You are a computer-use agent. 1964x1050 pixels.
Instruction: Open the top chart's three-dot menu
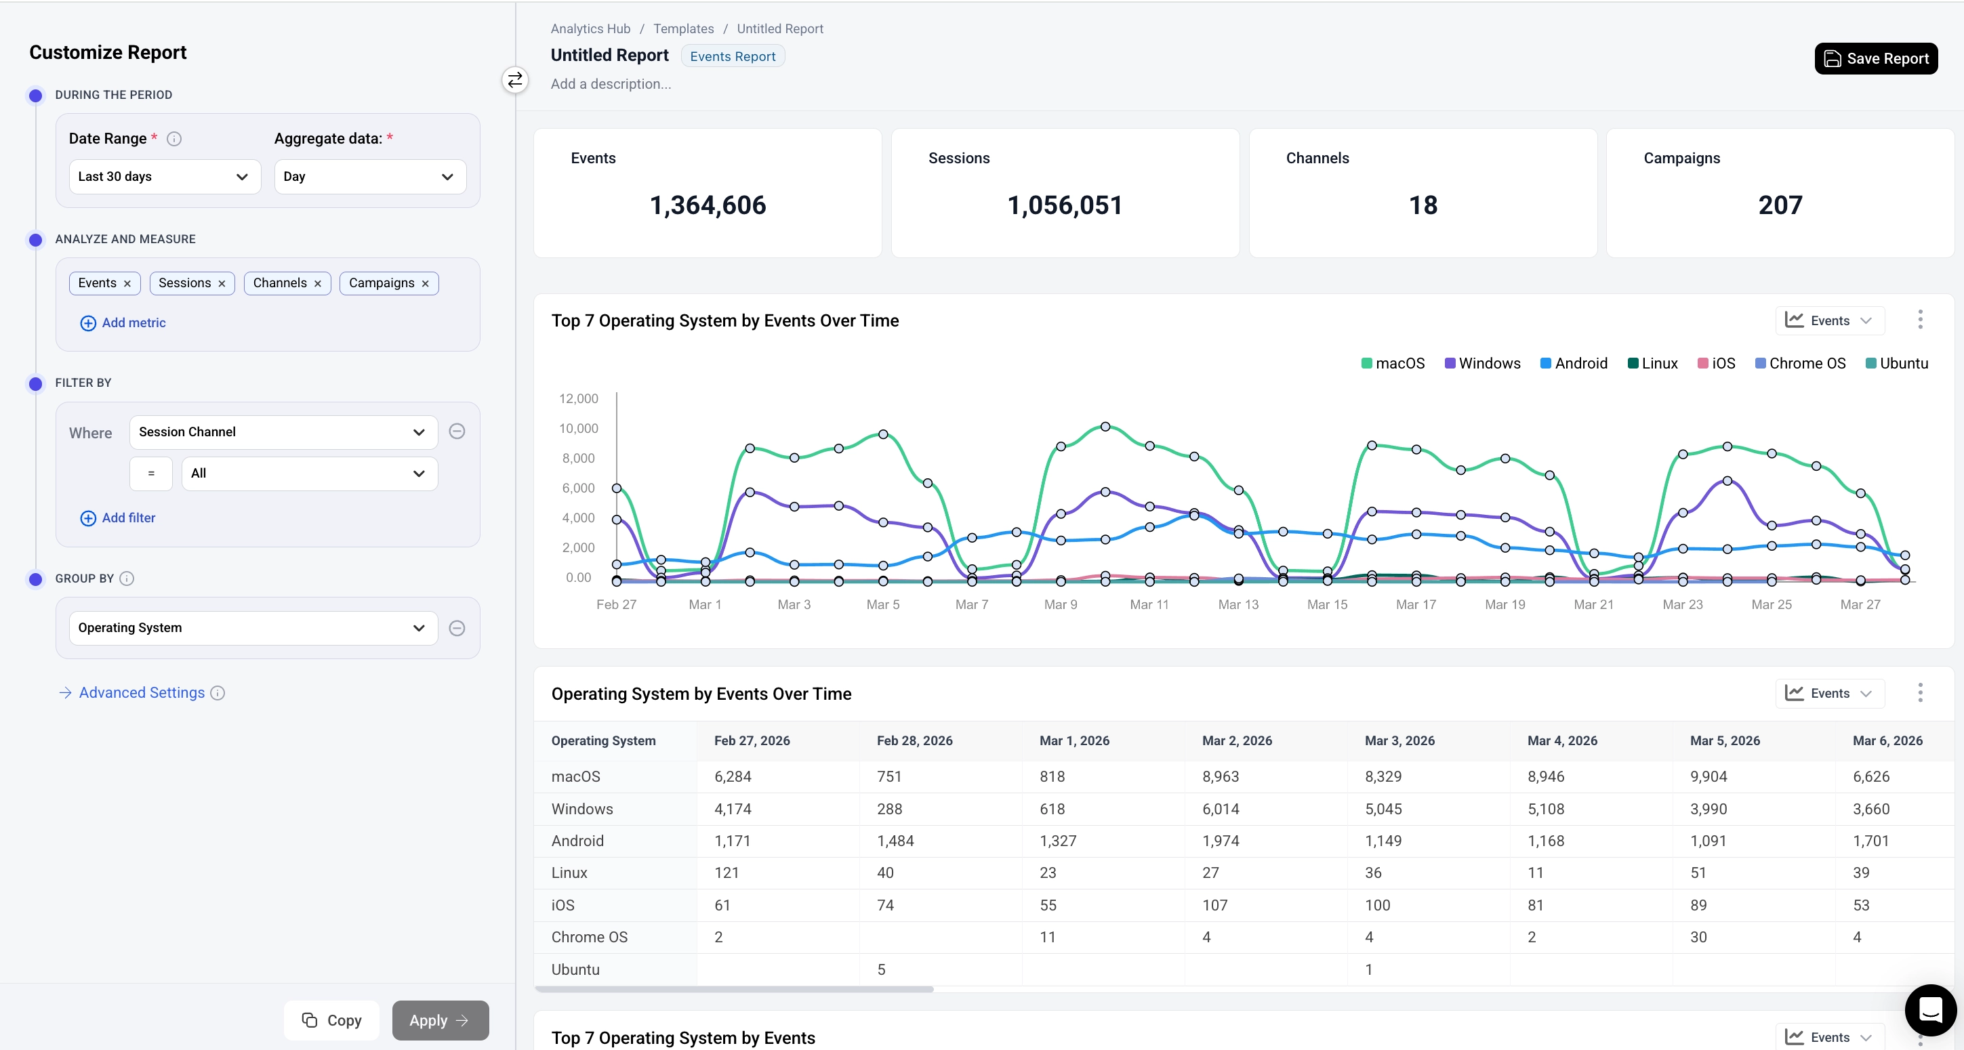coord(1920,320)
